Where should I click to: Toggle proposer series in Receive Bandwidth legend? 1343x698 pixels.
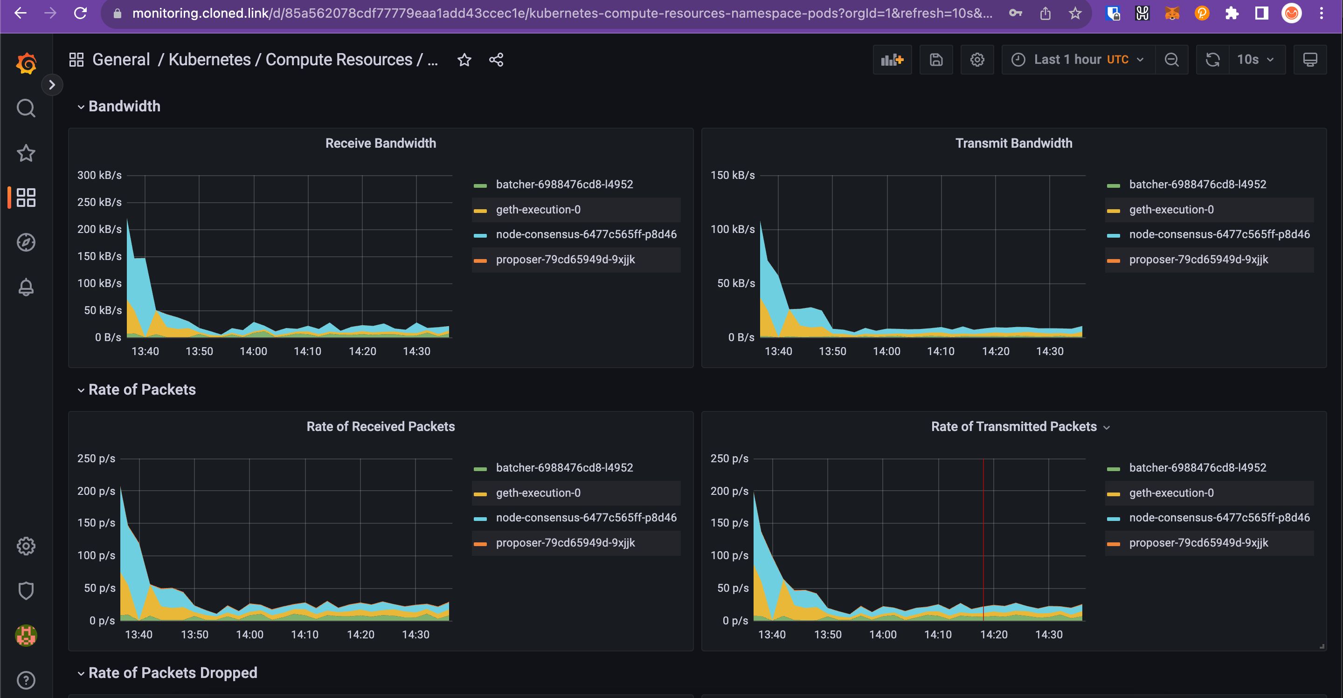[x=565, y=260]
